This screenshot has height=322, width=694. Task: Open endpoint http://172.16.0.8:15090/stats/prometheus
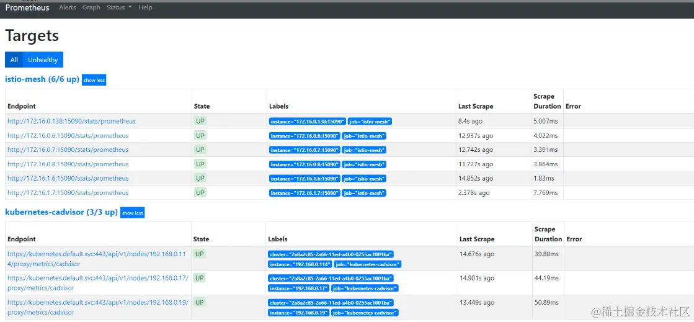pos(68,164)
